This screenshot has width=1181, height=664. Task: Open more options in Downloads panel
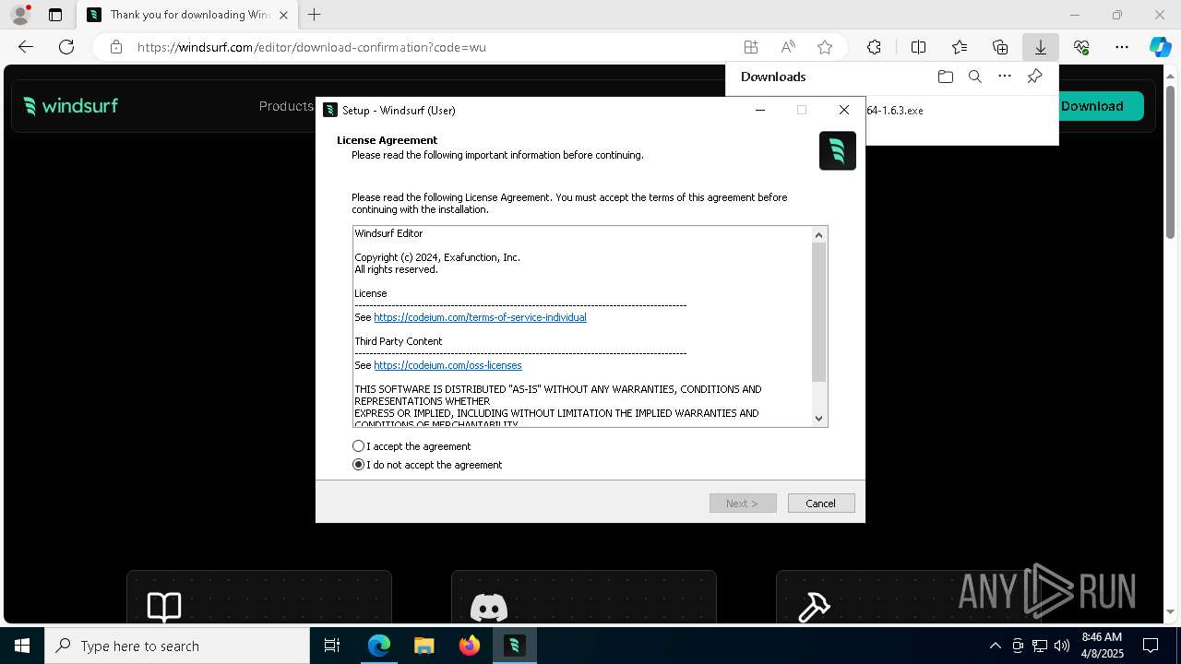click(1005, 77)
